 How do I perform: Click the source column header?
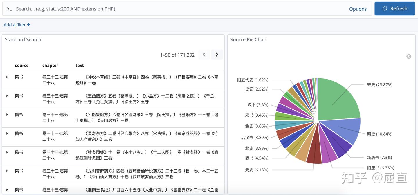(x=22, y=66)
